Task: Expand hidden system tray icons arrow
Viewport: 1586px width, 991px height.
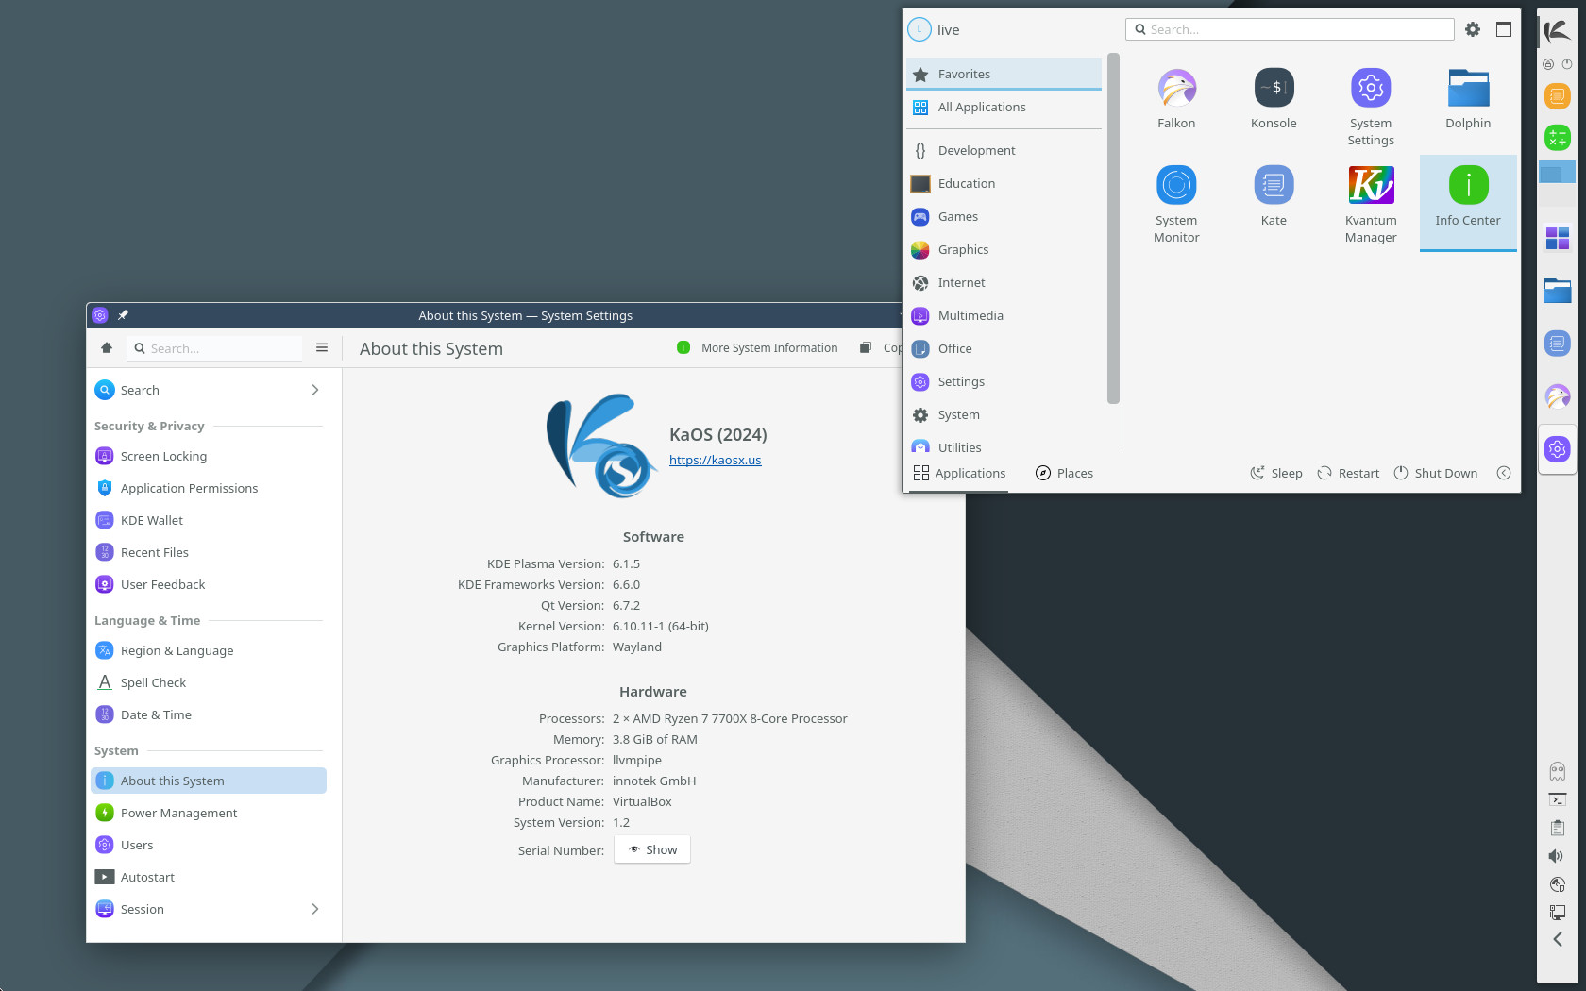Action: coord(1558,939)
